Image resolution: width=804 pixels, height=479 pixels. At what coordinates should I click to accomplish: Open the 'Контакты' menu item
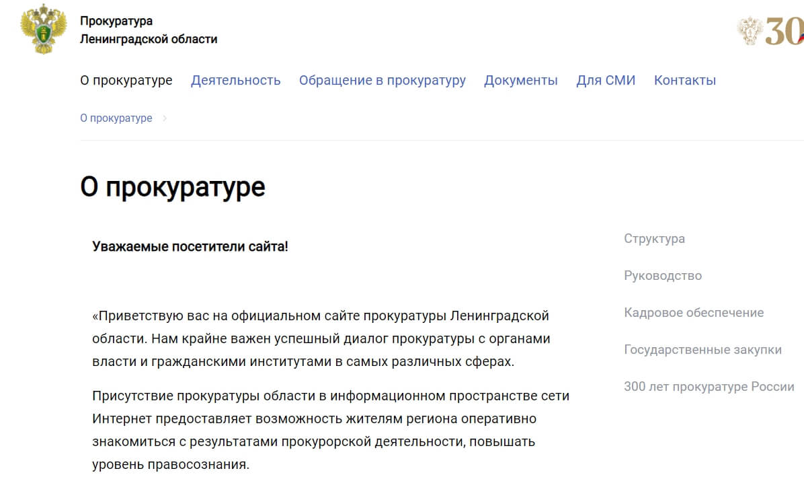point(685,80)
